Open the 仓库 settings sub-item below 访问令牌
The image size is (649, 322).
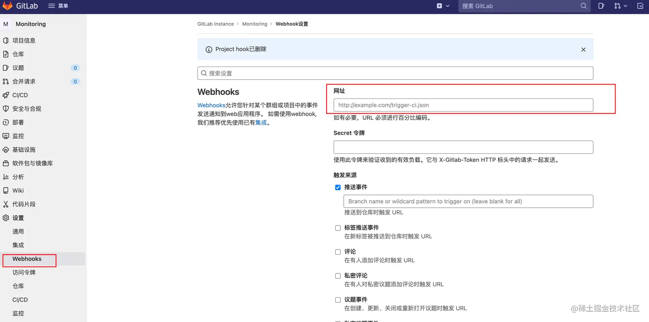18,286
